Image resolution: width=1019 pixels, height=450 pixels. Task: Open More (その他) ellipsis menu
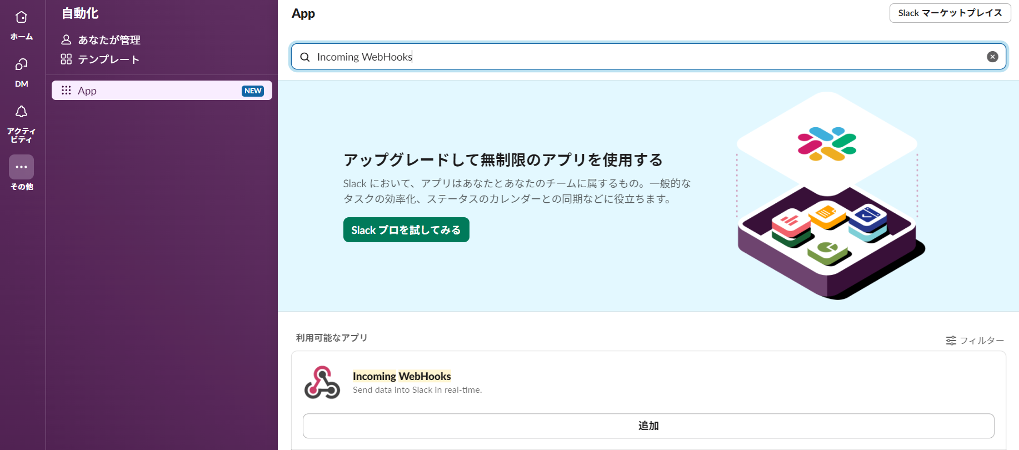(x=21, y=167)
